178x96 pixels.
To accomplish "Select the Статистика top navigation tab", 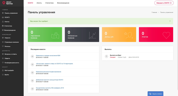I will pyautogui.click(x=49, y=3).
